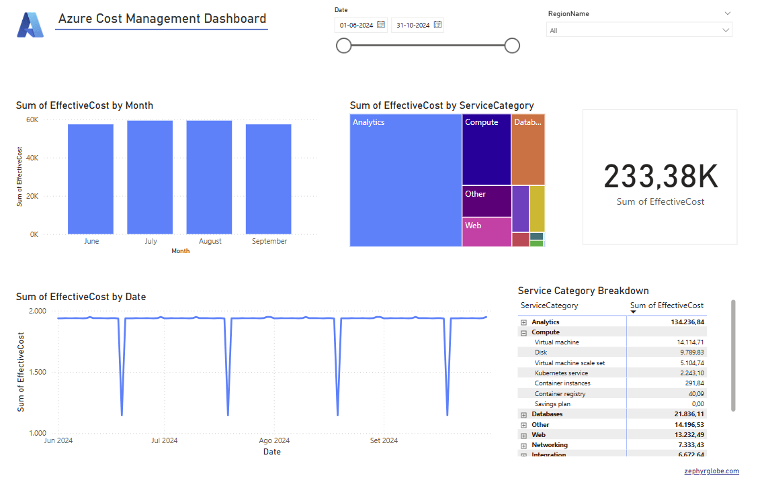Collapse the Compute category row
764x478 pixels.
coord(523,333)
